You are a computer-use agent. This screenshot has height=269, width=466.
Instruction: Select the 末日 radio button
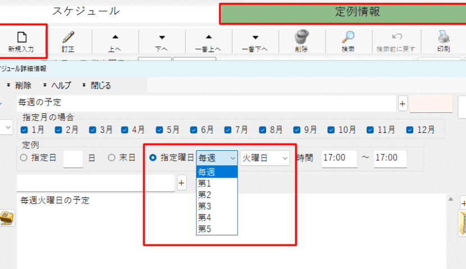(x=111, y=158)
